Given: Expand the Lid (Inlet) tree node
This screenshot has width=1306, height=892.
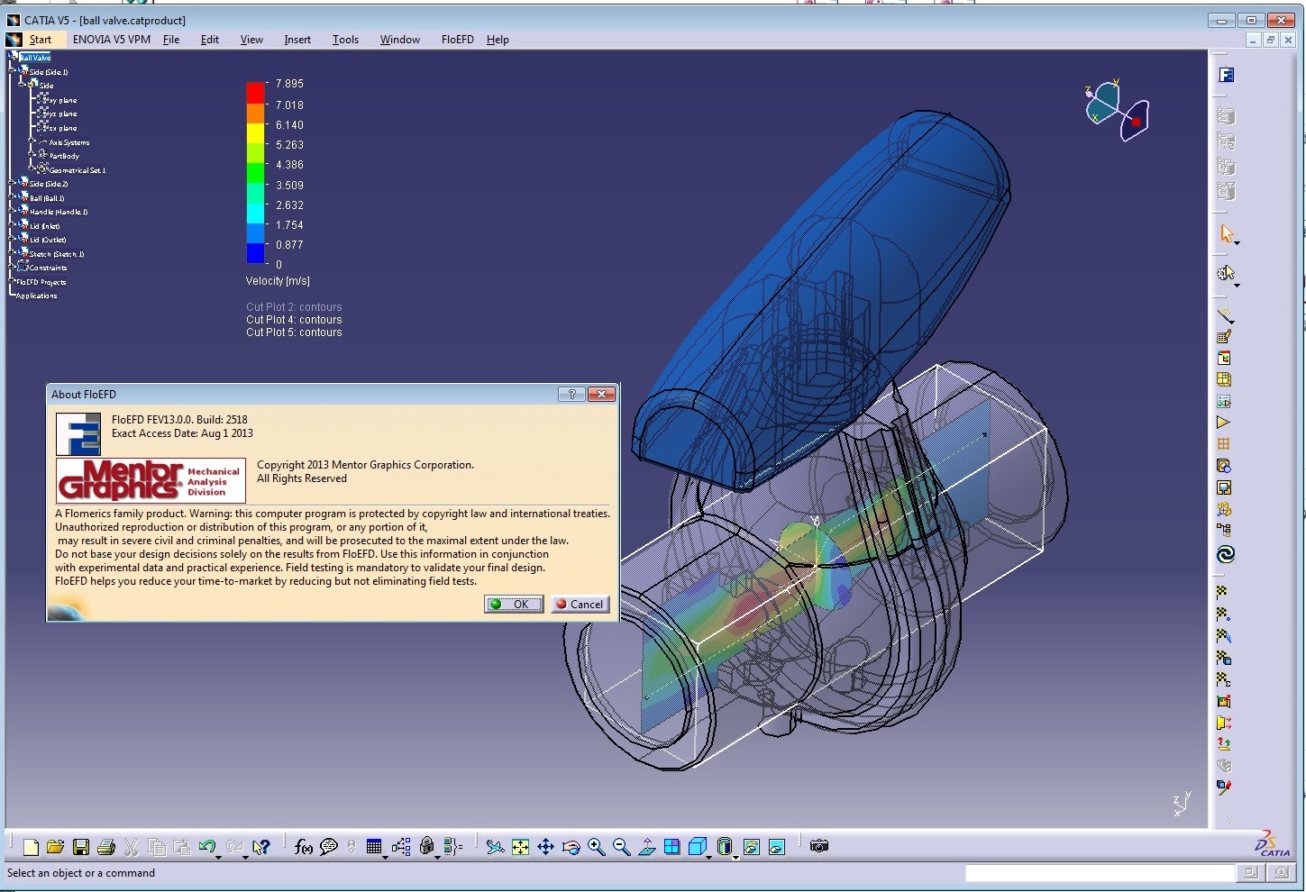Looking at the screenshot, I should tap(13, 225).
